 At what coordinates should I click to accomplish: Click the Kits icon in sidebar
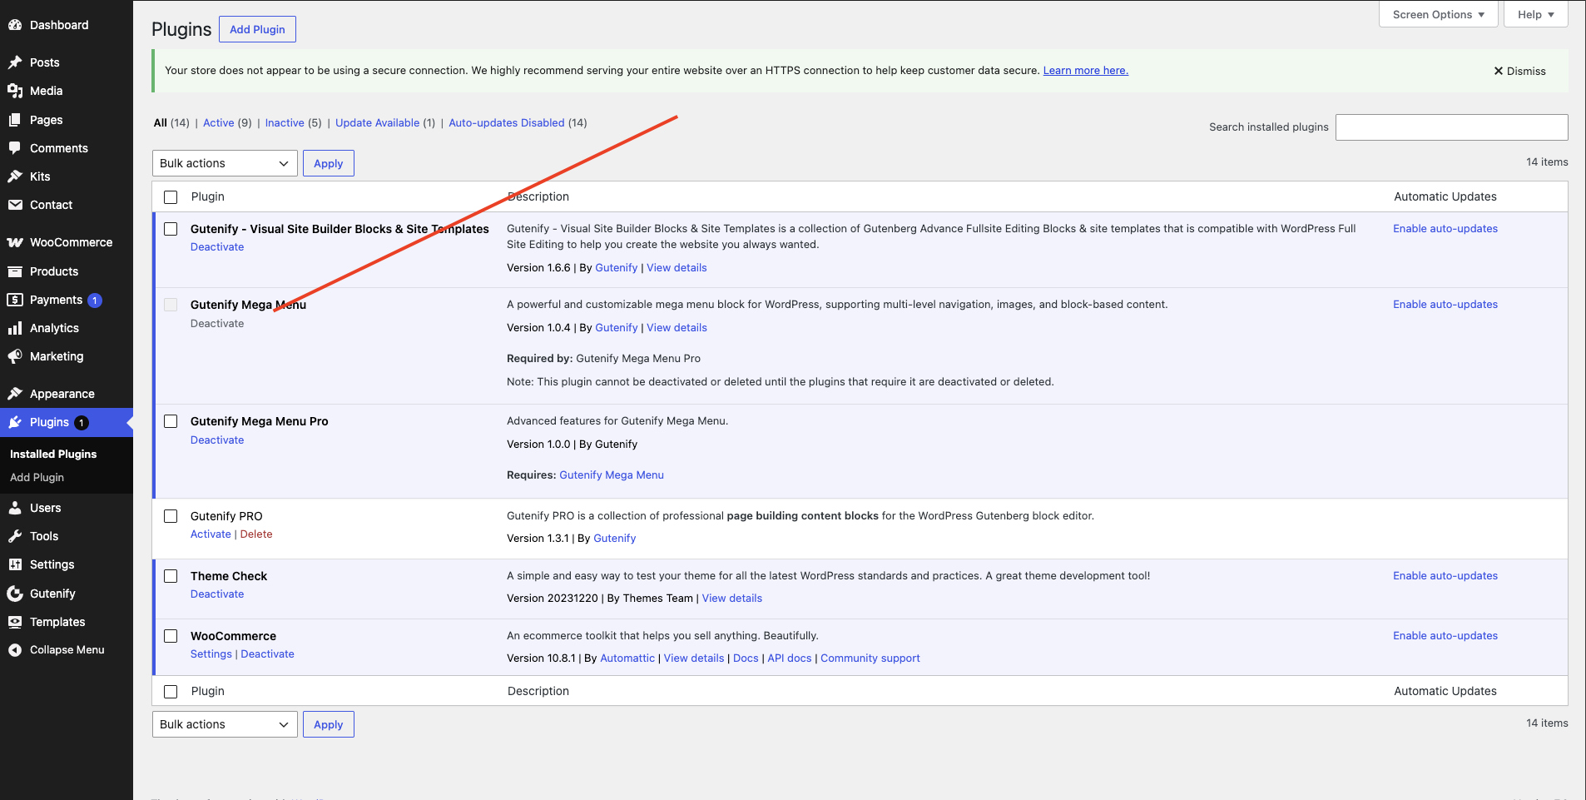click(15, 176)
